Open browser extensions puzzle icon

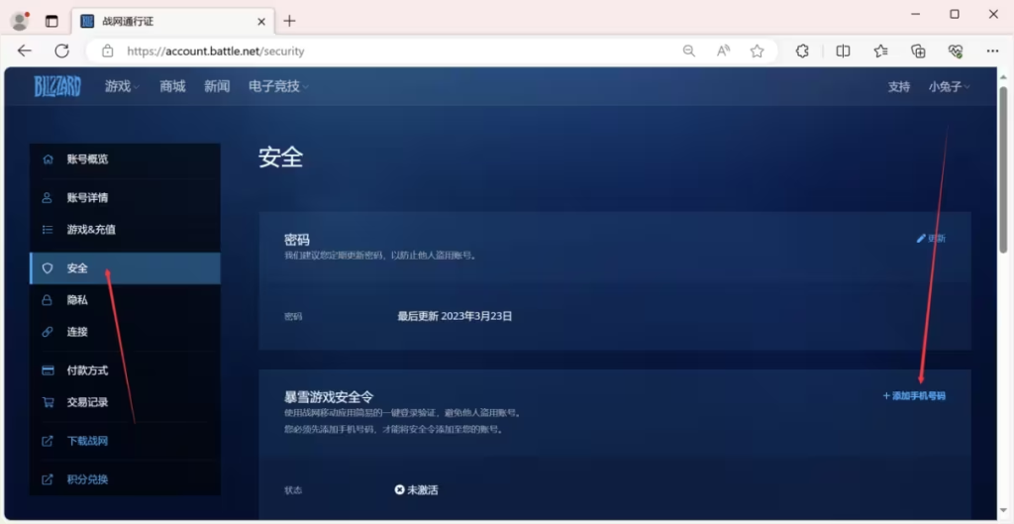click(802, 52)
